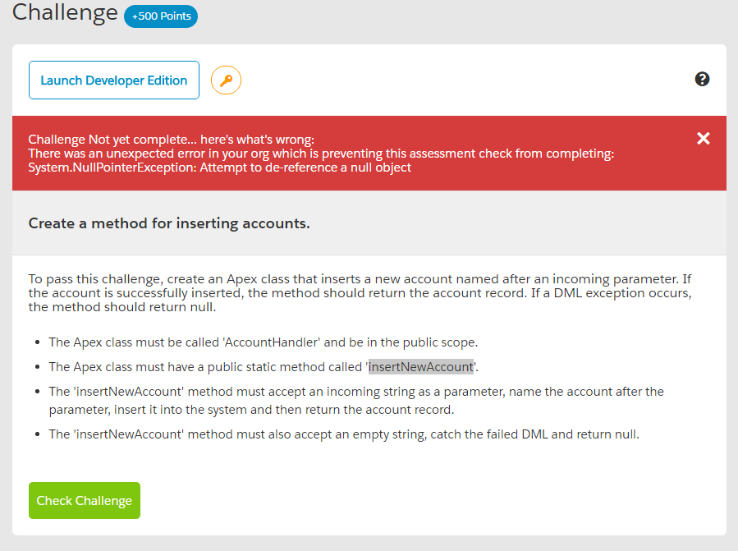Click the highlighted 'insertNewAccount' text

tap(420, 367)
